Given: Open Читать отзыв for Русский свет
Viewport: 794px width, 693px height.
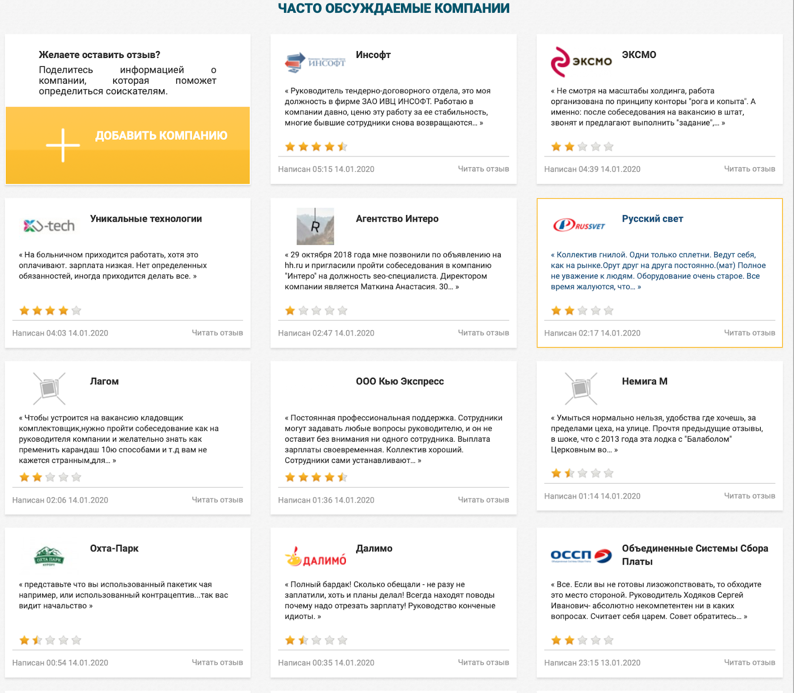Looking at the screenshot, I should point(749,333).
